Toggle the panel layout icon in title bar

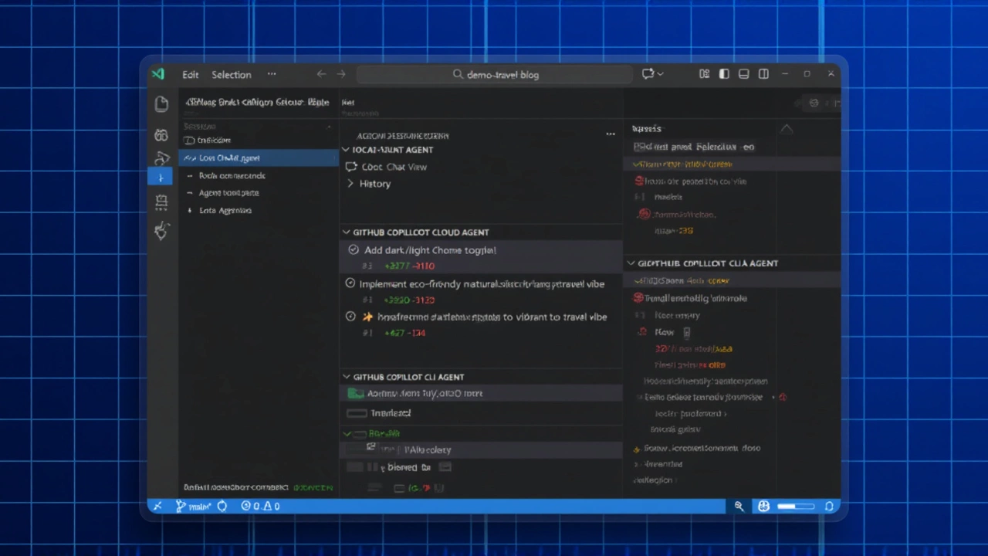click(743, 73)
